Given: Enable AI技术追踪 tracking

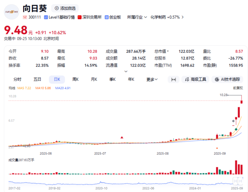Looking at the screenshot, I should tap(227, 79).
